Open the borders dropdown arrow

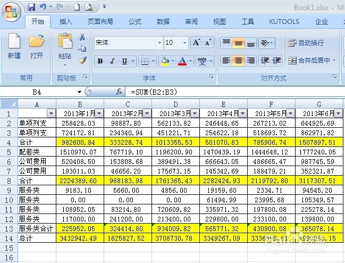pyautogui.click(x=153, y=61)
